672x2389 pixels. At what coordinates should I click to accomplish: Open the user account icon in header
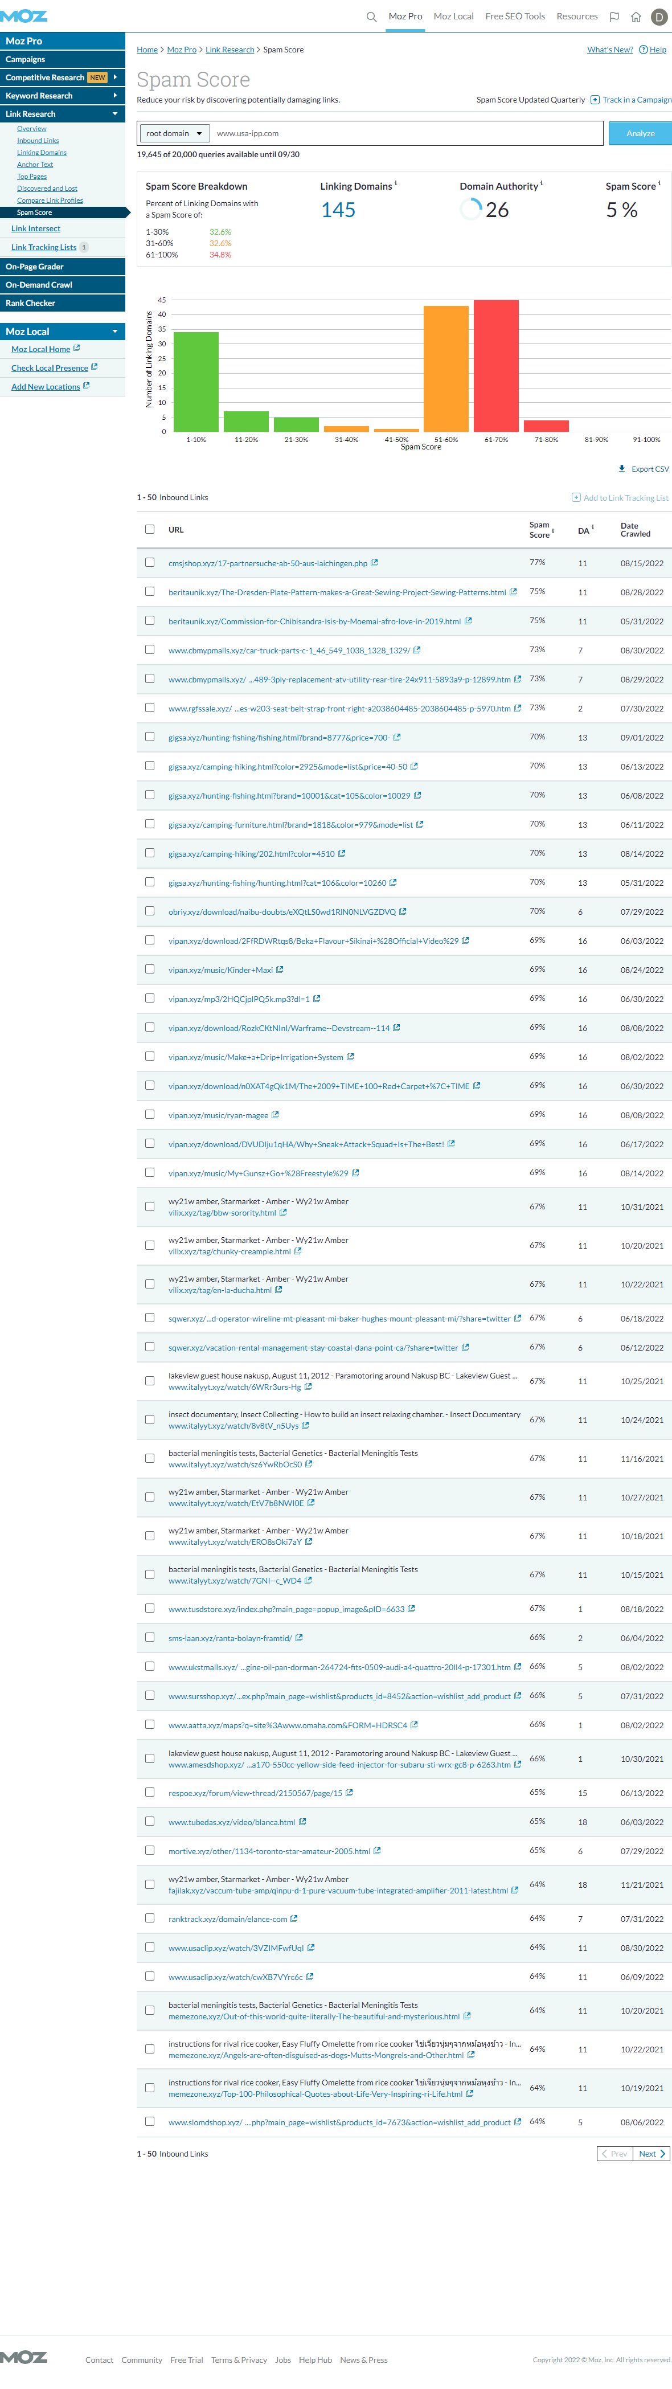point(659,17)
